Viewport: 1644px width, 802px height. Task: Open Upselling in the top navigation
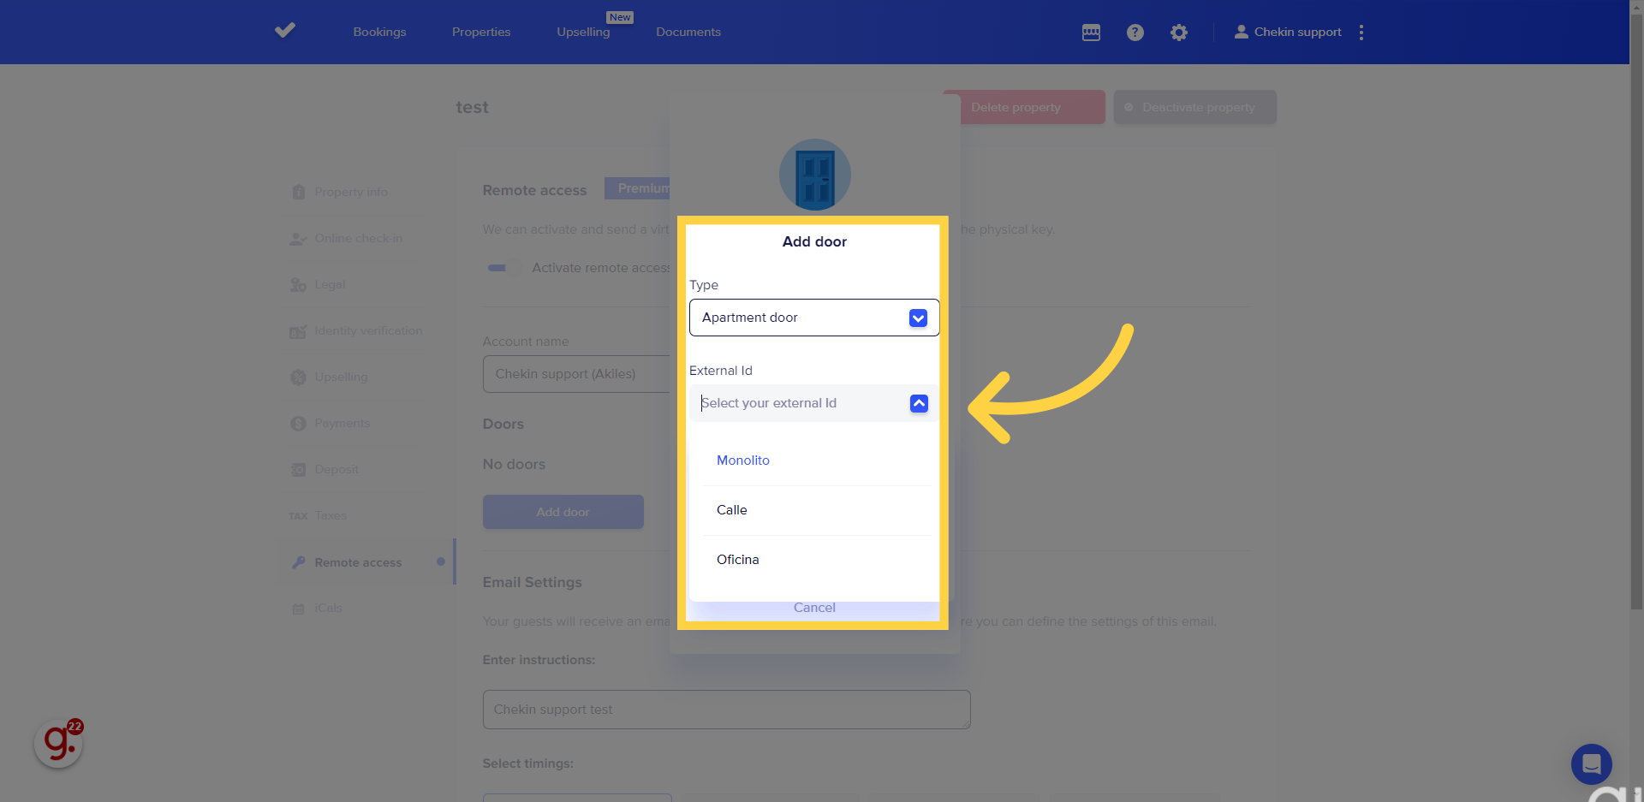point(583,32)
